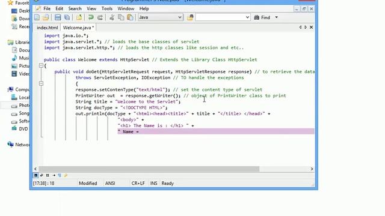
Task: Click the highlighted " Name = line
Action: click(x=216, y=131)
